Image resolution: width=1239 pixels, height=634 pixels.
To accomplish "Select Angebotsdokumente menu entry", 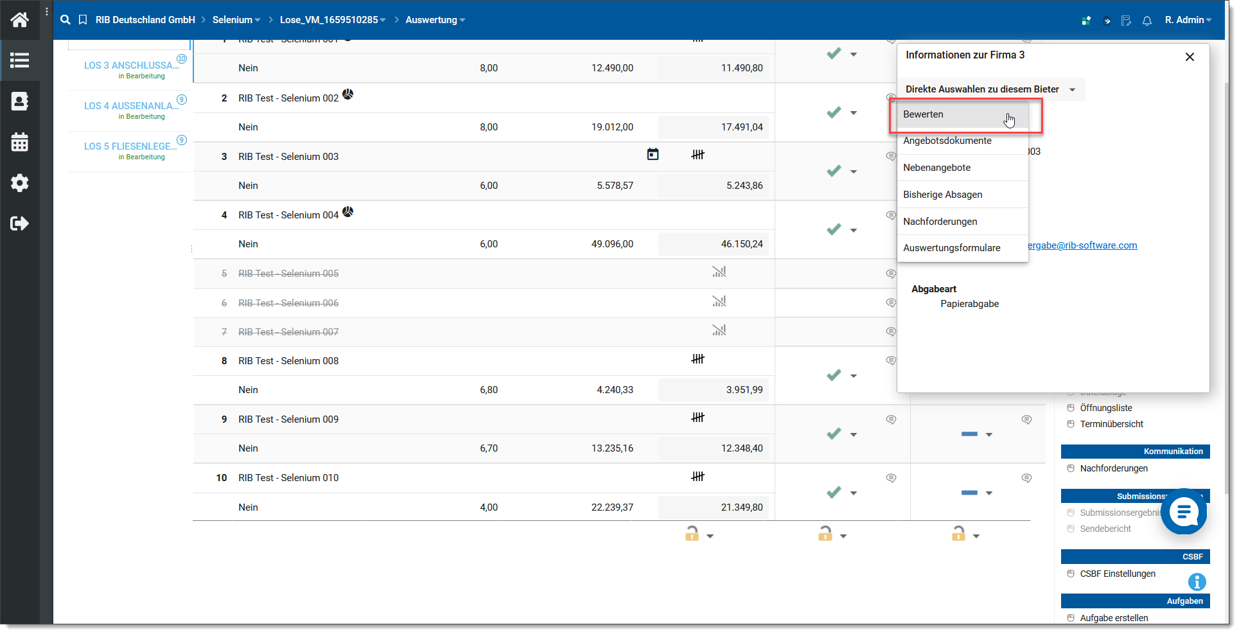I will [963, 141].
